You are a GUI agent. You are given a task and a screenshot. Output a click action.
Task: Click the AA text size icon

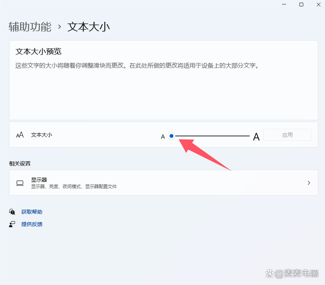20,135
